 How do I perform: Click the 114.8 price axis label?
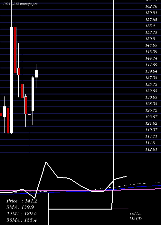[x=150, y=143]
